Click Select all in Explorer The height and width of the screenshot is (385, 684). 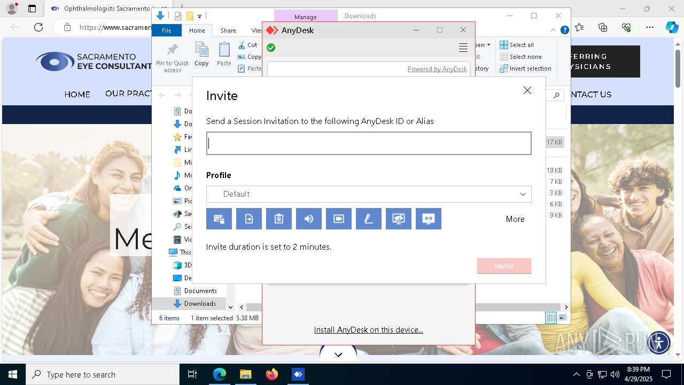tap(517, 45)
